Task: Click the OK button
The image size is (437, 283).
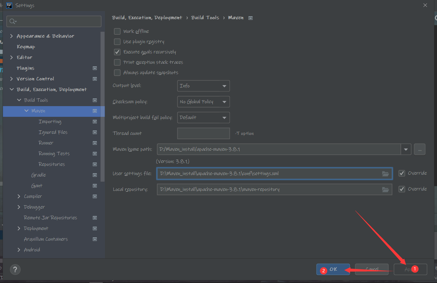Action: click(333, 269)
